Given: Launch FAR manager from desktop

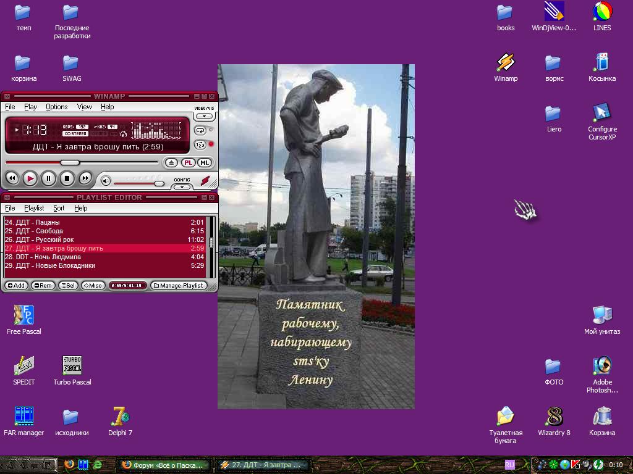Looking at the screenshot, I should coord(23,417).
